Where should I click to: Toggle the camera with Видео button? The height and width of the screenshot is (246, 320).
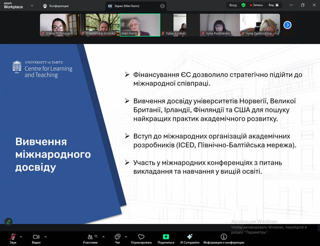click(x=36, y=237)
